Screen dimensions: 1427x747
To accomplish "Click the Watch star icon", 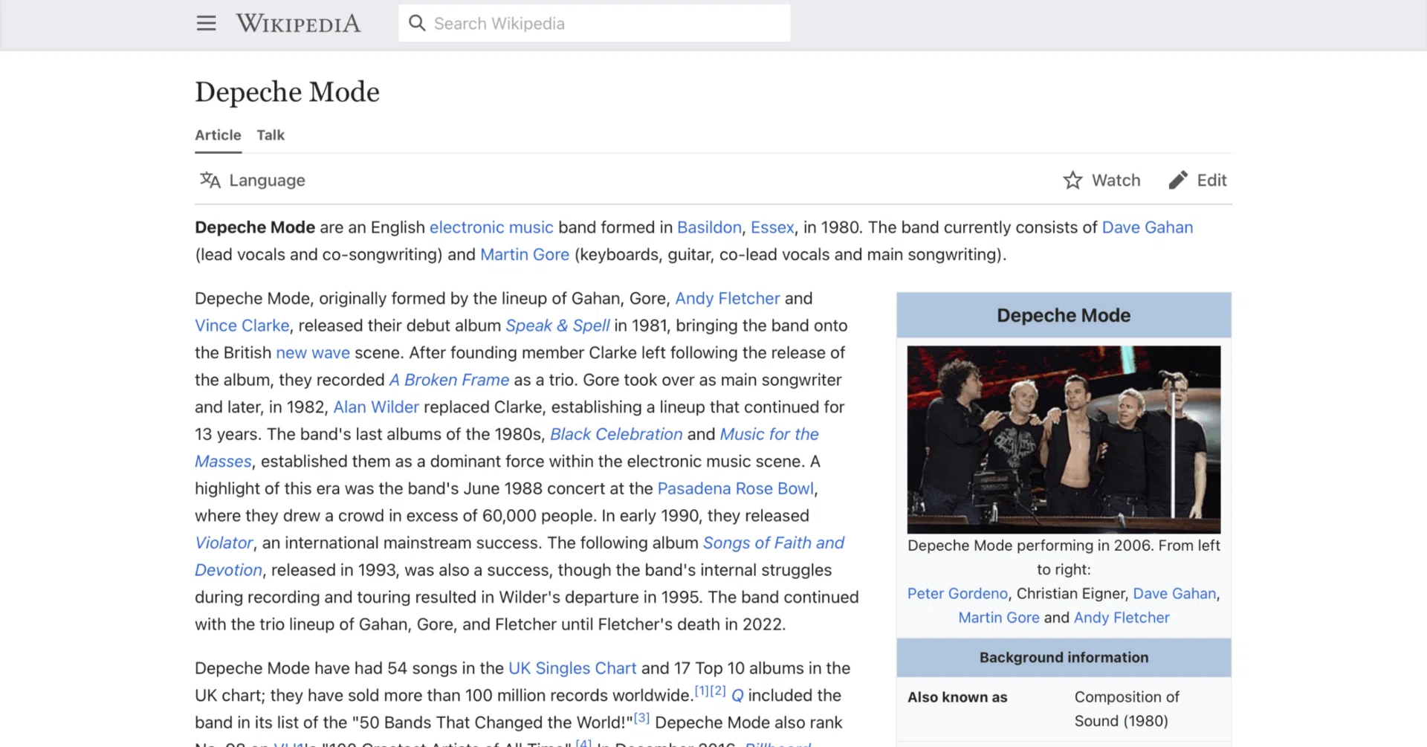I will (x=1072, y=181).
